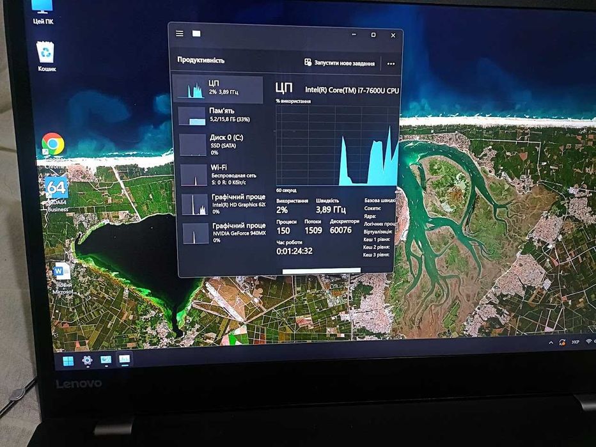This screenshot has height=447, width=596.
Task: Click the Performance page icon beside hamburger
Action: click(196, 34)
